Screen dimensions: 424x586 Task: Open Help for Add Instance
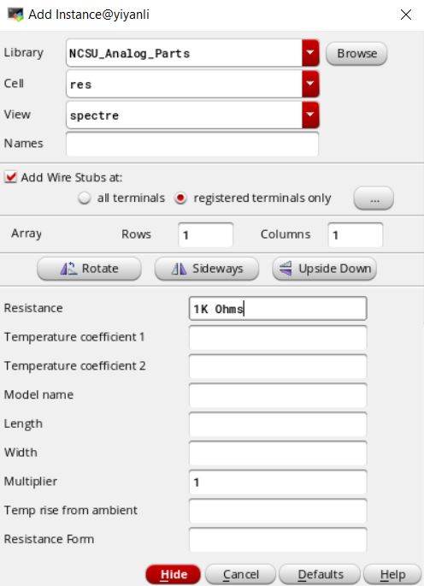click(392, 574)
